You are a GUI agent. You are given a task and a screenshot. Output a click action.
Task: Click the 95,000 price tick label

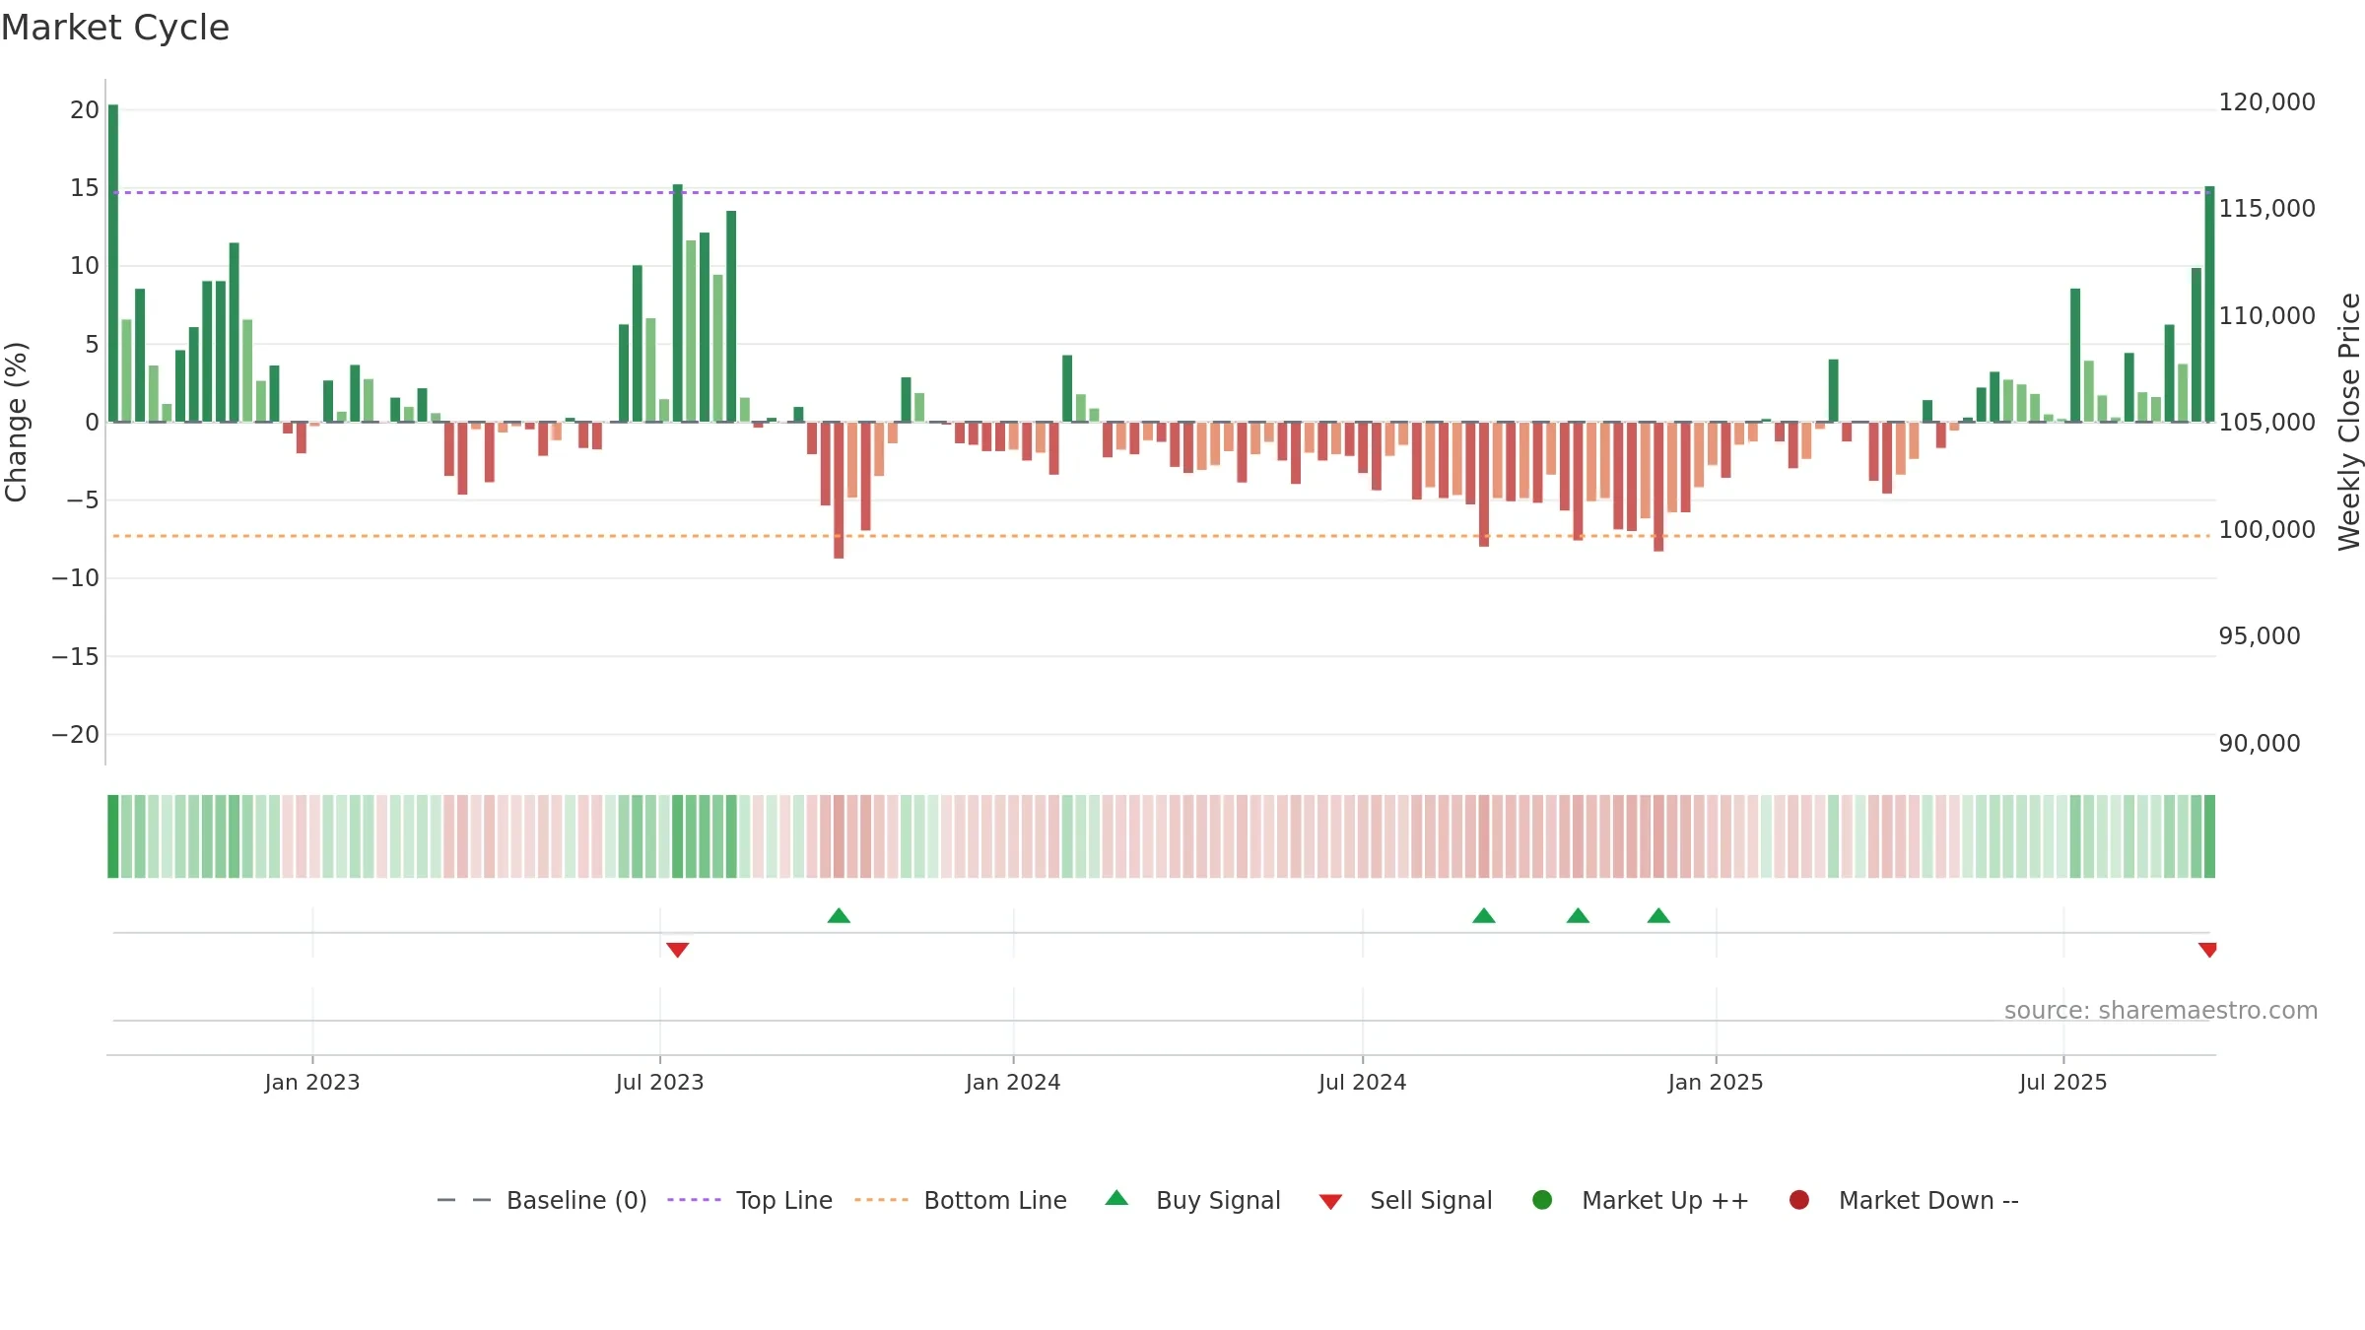click(2260, 636)
